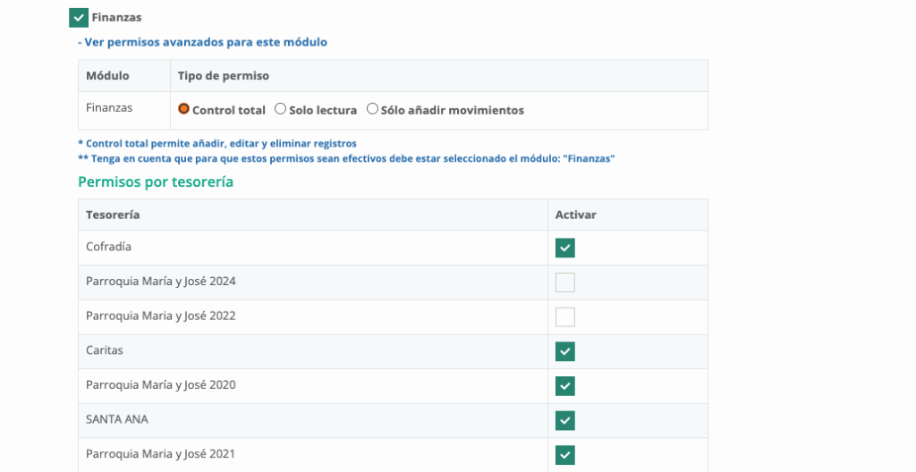Screen dimensions: 916x472
Task: Disable the Cofradía treasury checkbox
Action: click(x=564, y=248)
